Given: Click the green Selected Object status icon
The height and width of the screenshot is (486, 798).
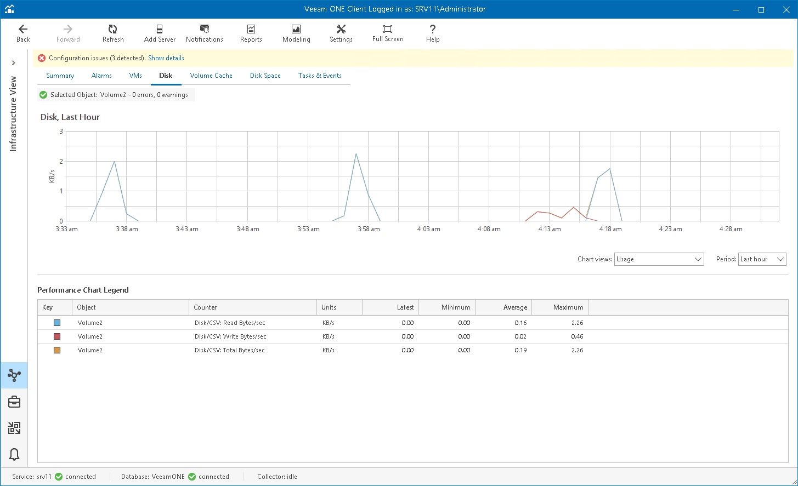Looking at the screenshot, I should [x=43, y=95].
